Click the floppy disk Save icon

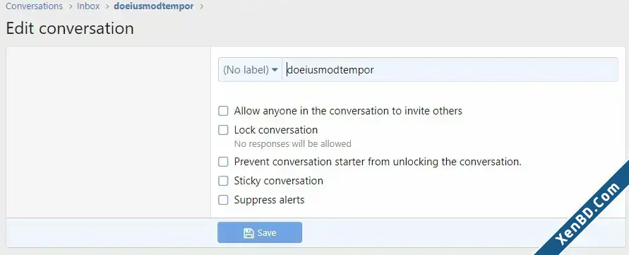coord(248,233)
